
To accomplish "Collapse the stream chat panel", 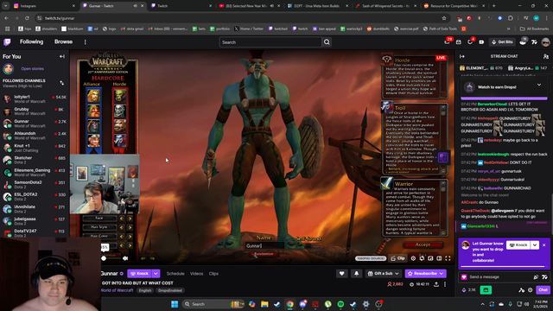I will (x=462, y=56).
